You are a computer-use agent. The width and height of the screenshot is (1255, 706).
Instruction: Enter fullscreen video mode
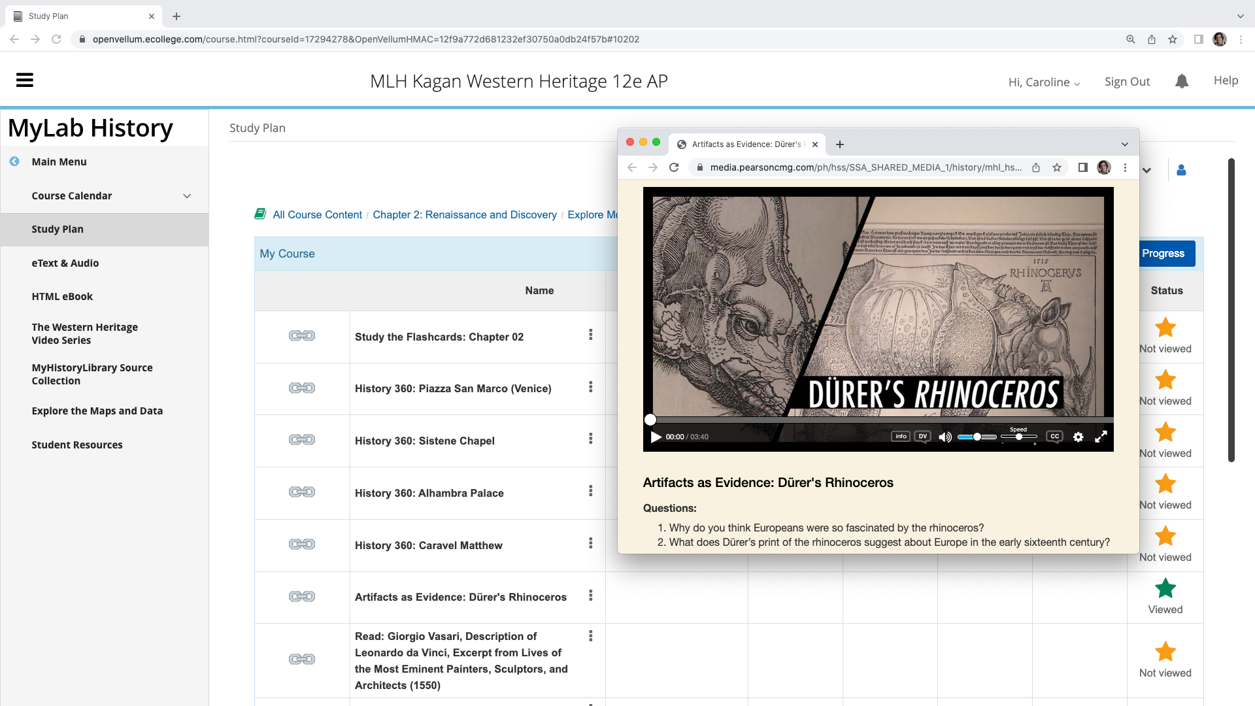pyautogui.click(x=1101, y=437)
